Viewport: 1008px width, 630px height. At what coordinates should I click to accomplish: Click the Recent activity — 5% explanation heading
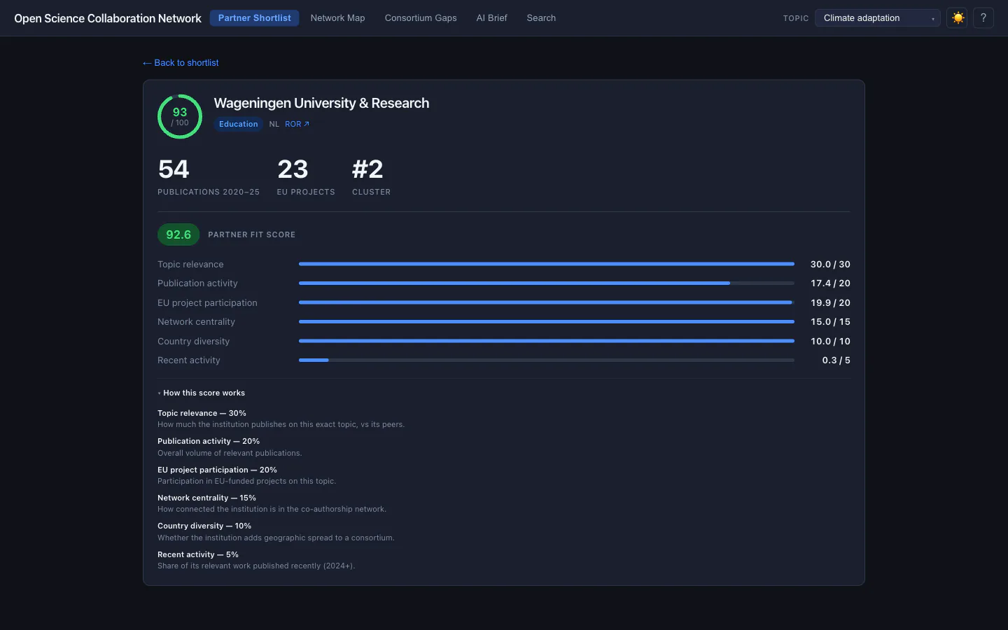198,554
